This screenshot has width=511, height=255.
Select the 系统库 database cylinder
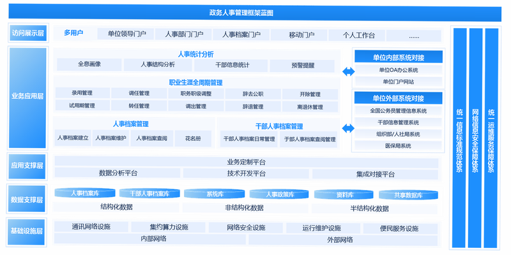pyautogui.click(x=215, y=194)
